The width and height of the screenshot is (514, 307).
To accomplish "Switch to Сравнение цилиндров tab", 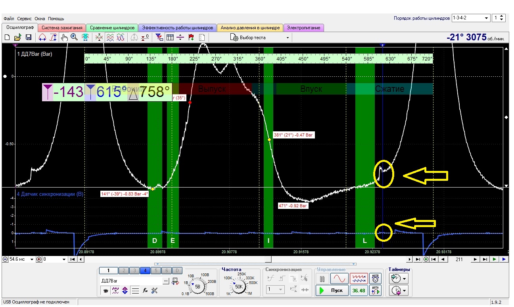I will click(x=112, y=28).
